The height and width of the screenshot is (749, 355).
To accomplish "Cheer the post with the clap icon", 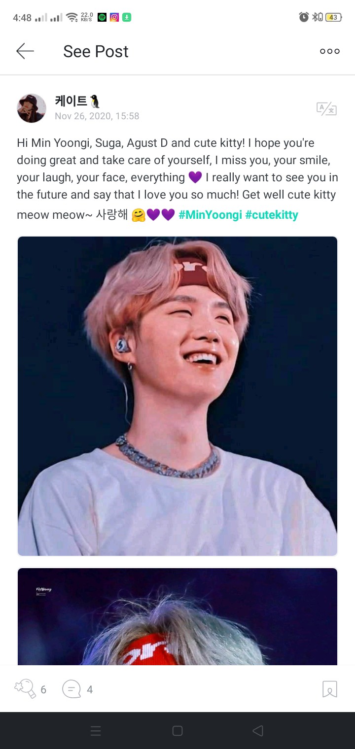I will tap(25, 689).
